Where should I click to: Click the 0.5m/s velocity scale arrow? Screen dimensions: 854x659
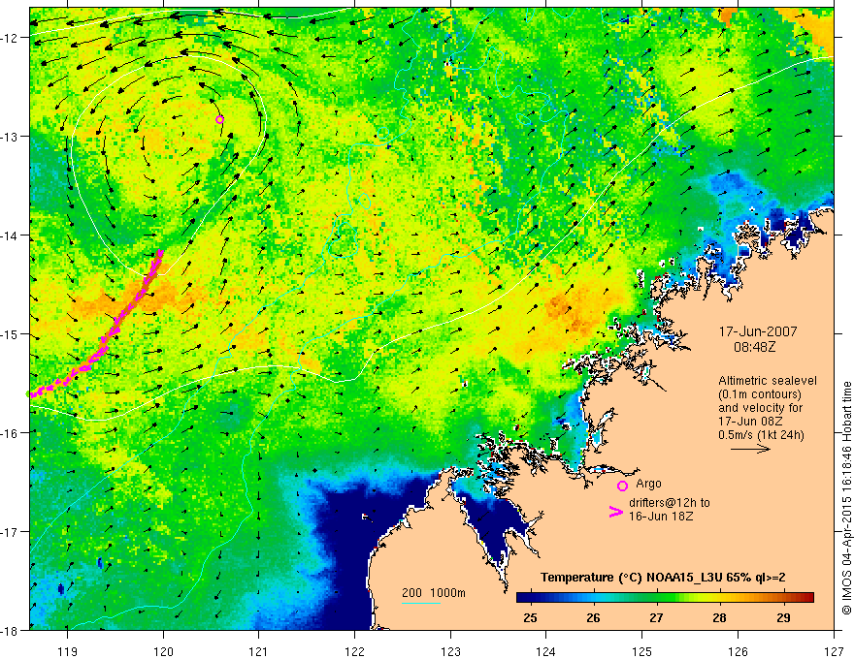[750, 449]
